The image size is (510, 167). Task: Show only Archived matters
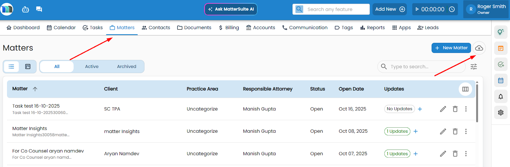click(x=126, y=67)
